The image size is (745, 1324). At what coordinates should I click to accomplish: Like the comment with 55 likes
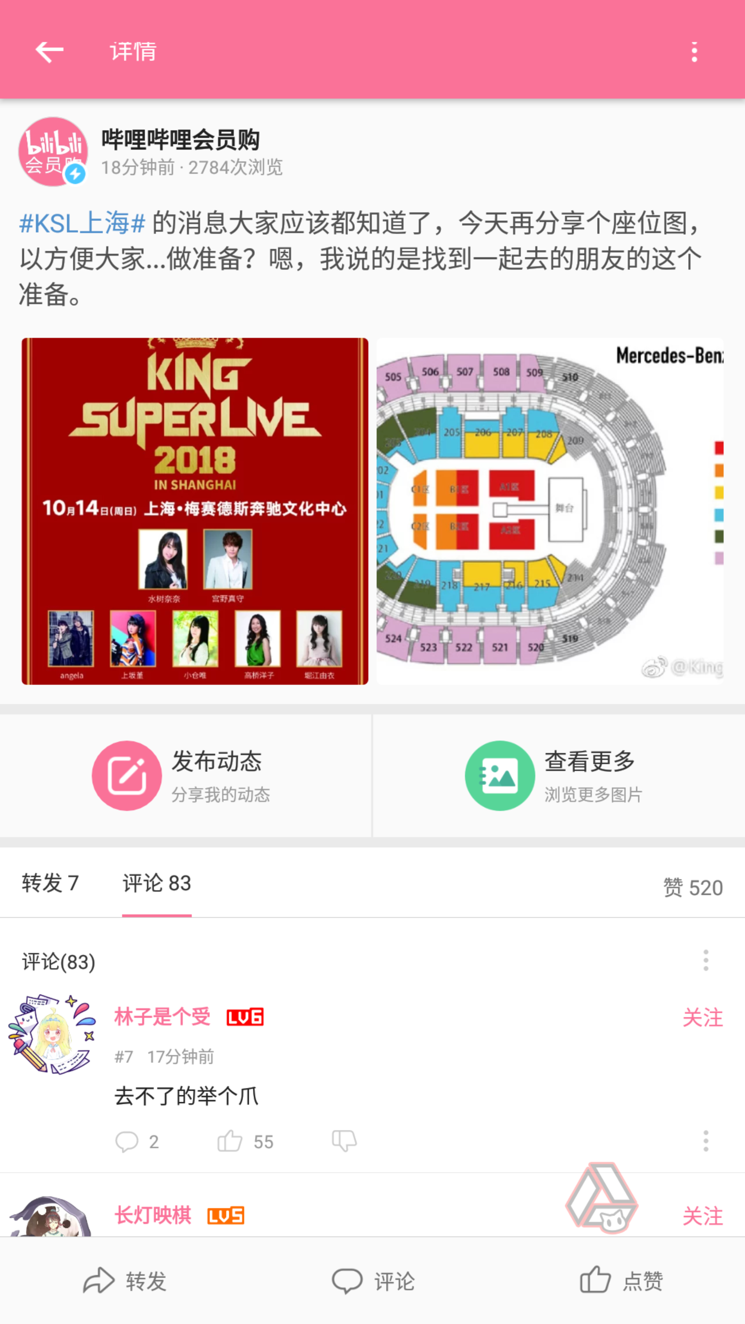point(245,1142)
